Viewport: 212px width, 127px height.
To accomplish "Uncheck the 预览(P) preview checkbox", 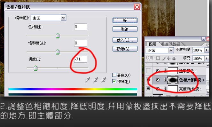I will click(x=114, y=81).
